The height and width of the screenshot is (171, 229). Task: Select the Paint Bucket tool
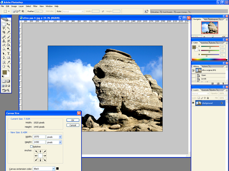[x=8, y=45]
